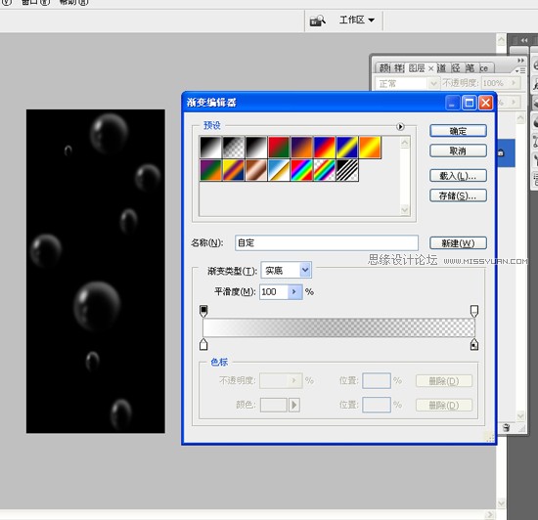Open the 工作区 workspace dropdown
Viewport: 538px width, 520px height.
357,20
